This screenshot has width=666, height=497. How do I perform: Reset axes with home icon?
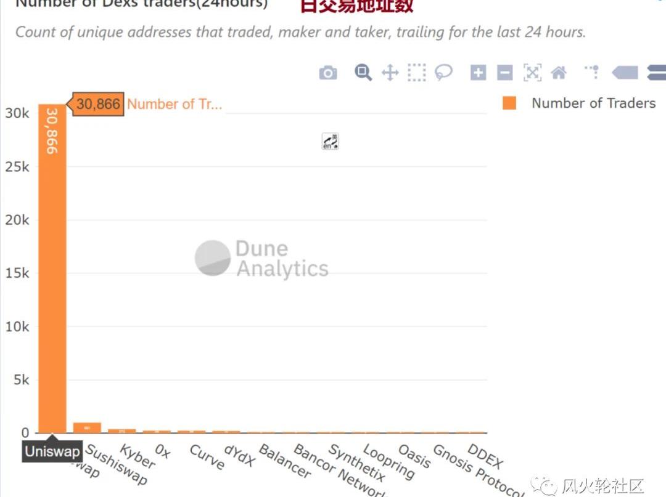pos(559,73)
